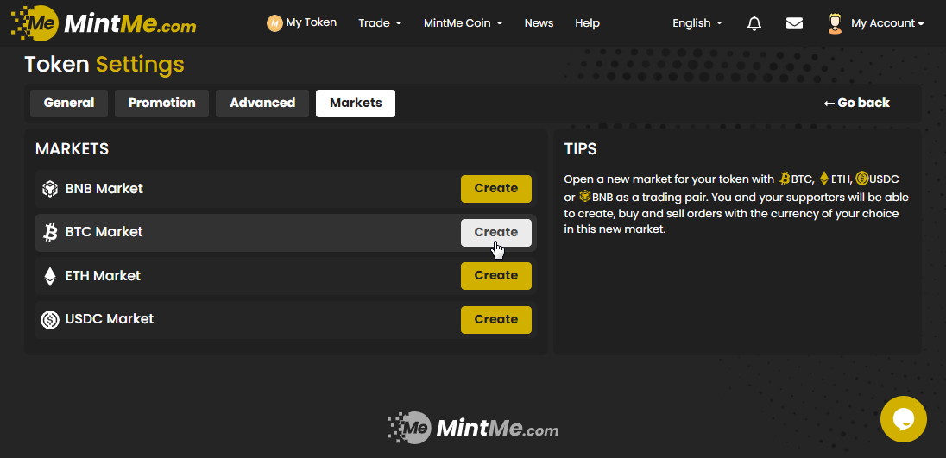
Task: Click the Go back link
Action: (x=856, y=103)
